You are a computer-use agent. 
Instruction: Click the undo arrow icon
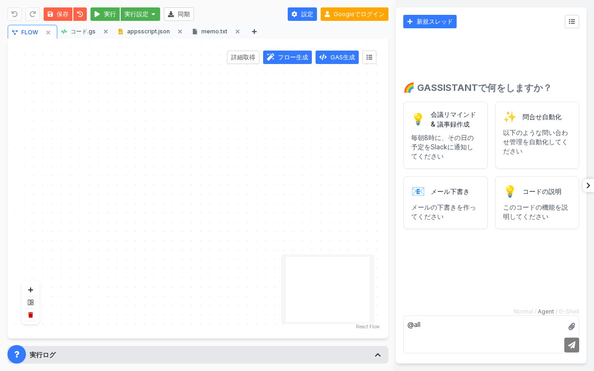[x=14, y=14]
